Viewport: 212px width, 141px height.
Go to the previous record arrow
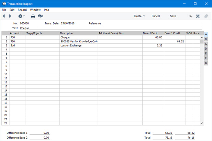pos(4,16)
